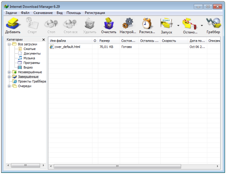Open Настройки via the gears icon
The width and height of the screenshot is (227, 174).
(x=128, y=23)
